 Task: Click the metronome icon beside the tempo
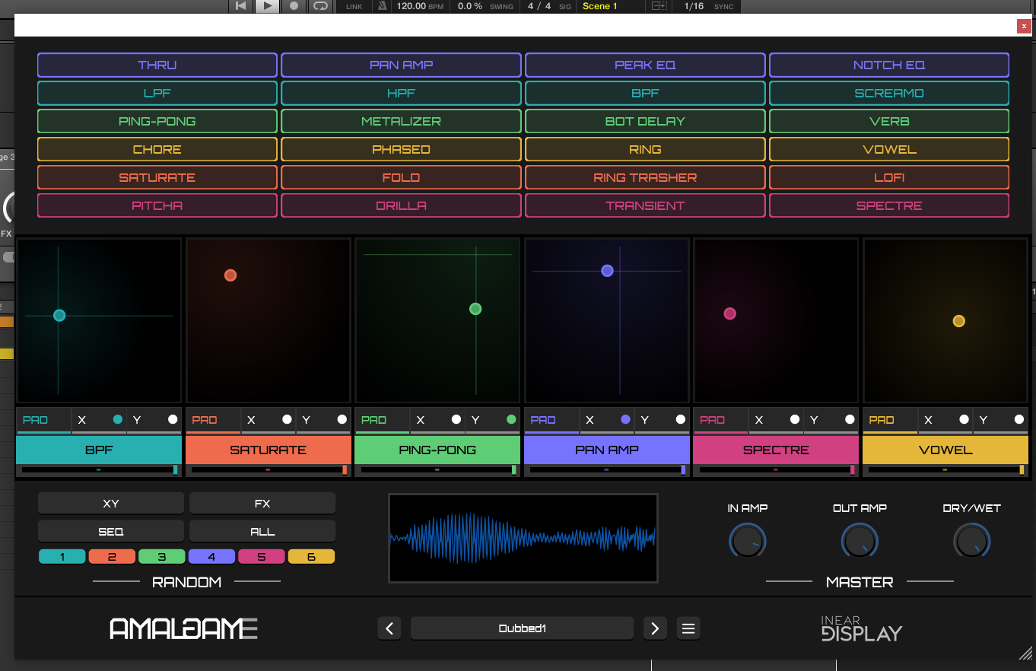tap(383, 6)
